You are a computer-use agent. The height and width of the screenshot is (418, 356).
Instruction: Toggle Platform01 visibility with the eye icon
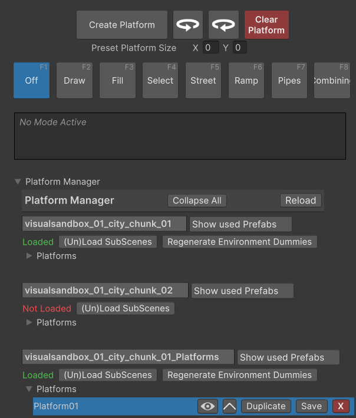click(x=207, y=406)
